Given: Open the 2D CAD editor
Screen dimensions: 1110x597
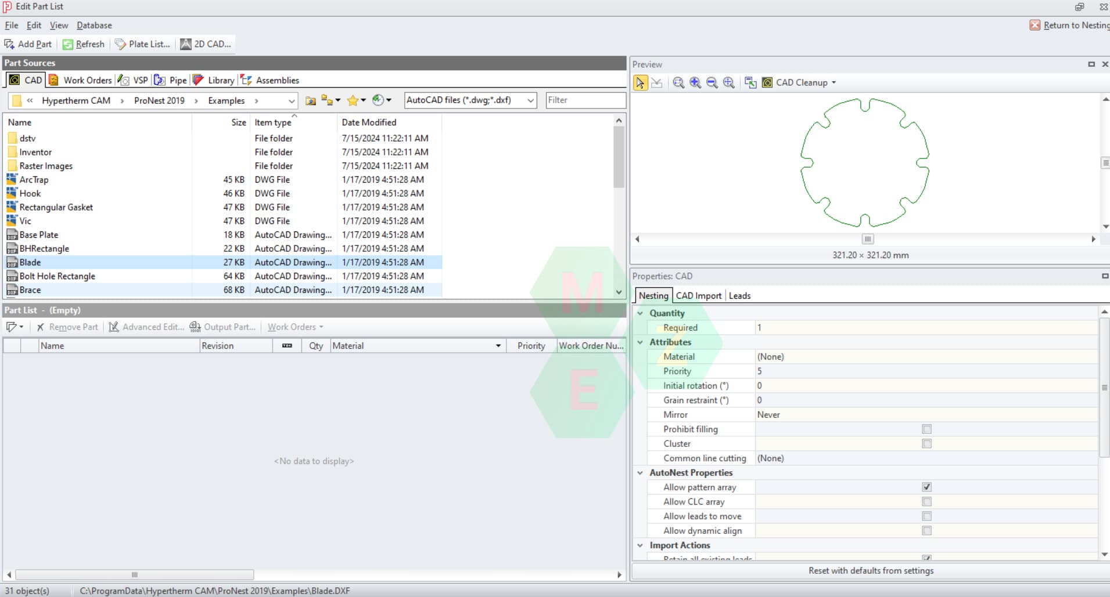Looking at the screenshot, I should tap(206, 44).
